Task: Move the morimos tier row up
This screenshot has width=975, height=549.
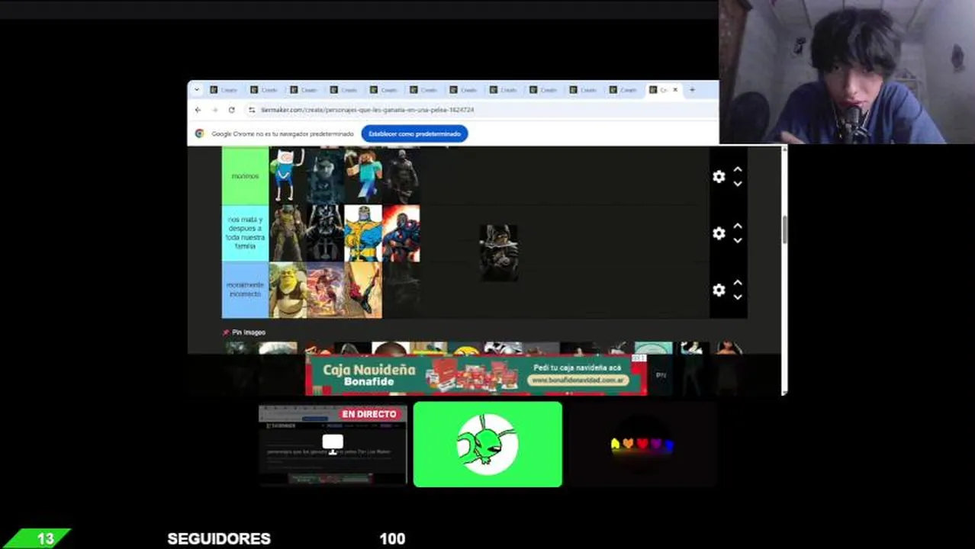Action: tap(738, 170)
